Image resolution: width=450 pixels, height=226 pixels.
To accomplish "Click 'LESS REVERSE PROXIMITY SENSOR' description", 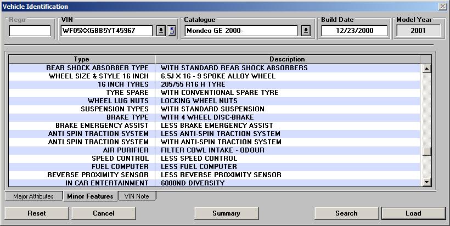I will pos(221,175).
